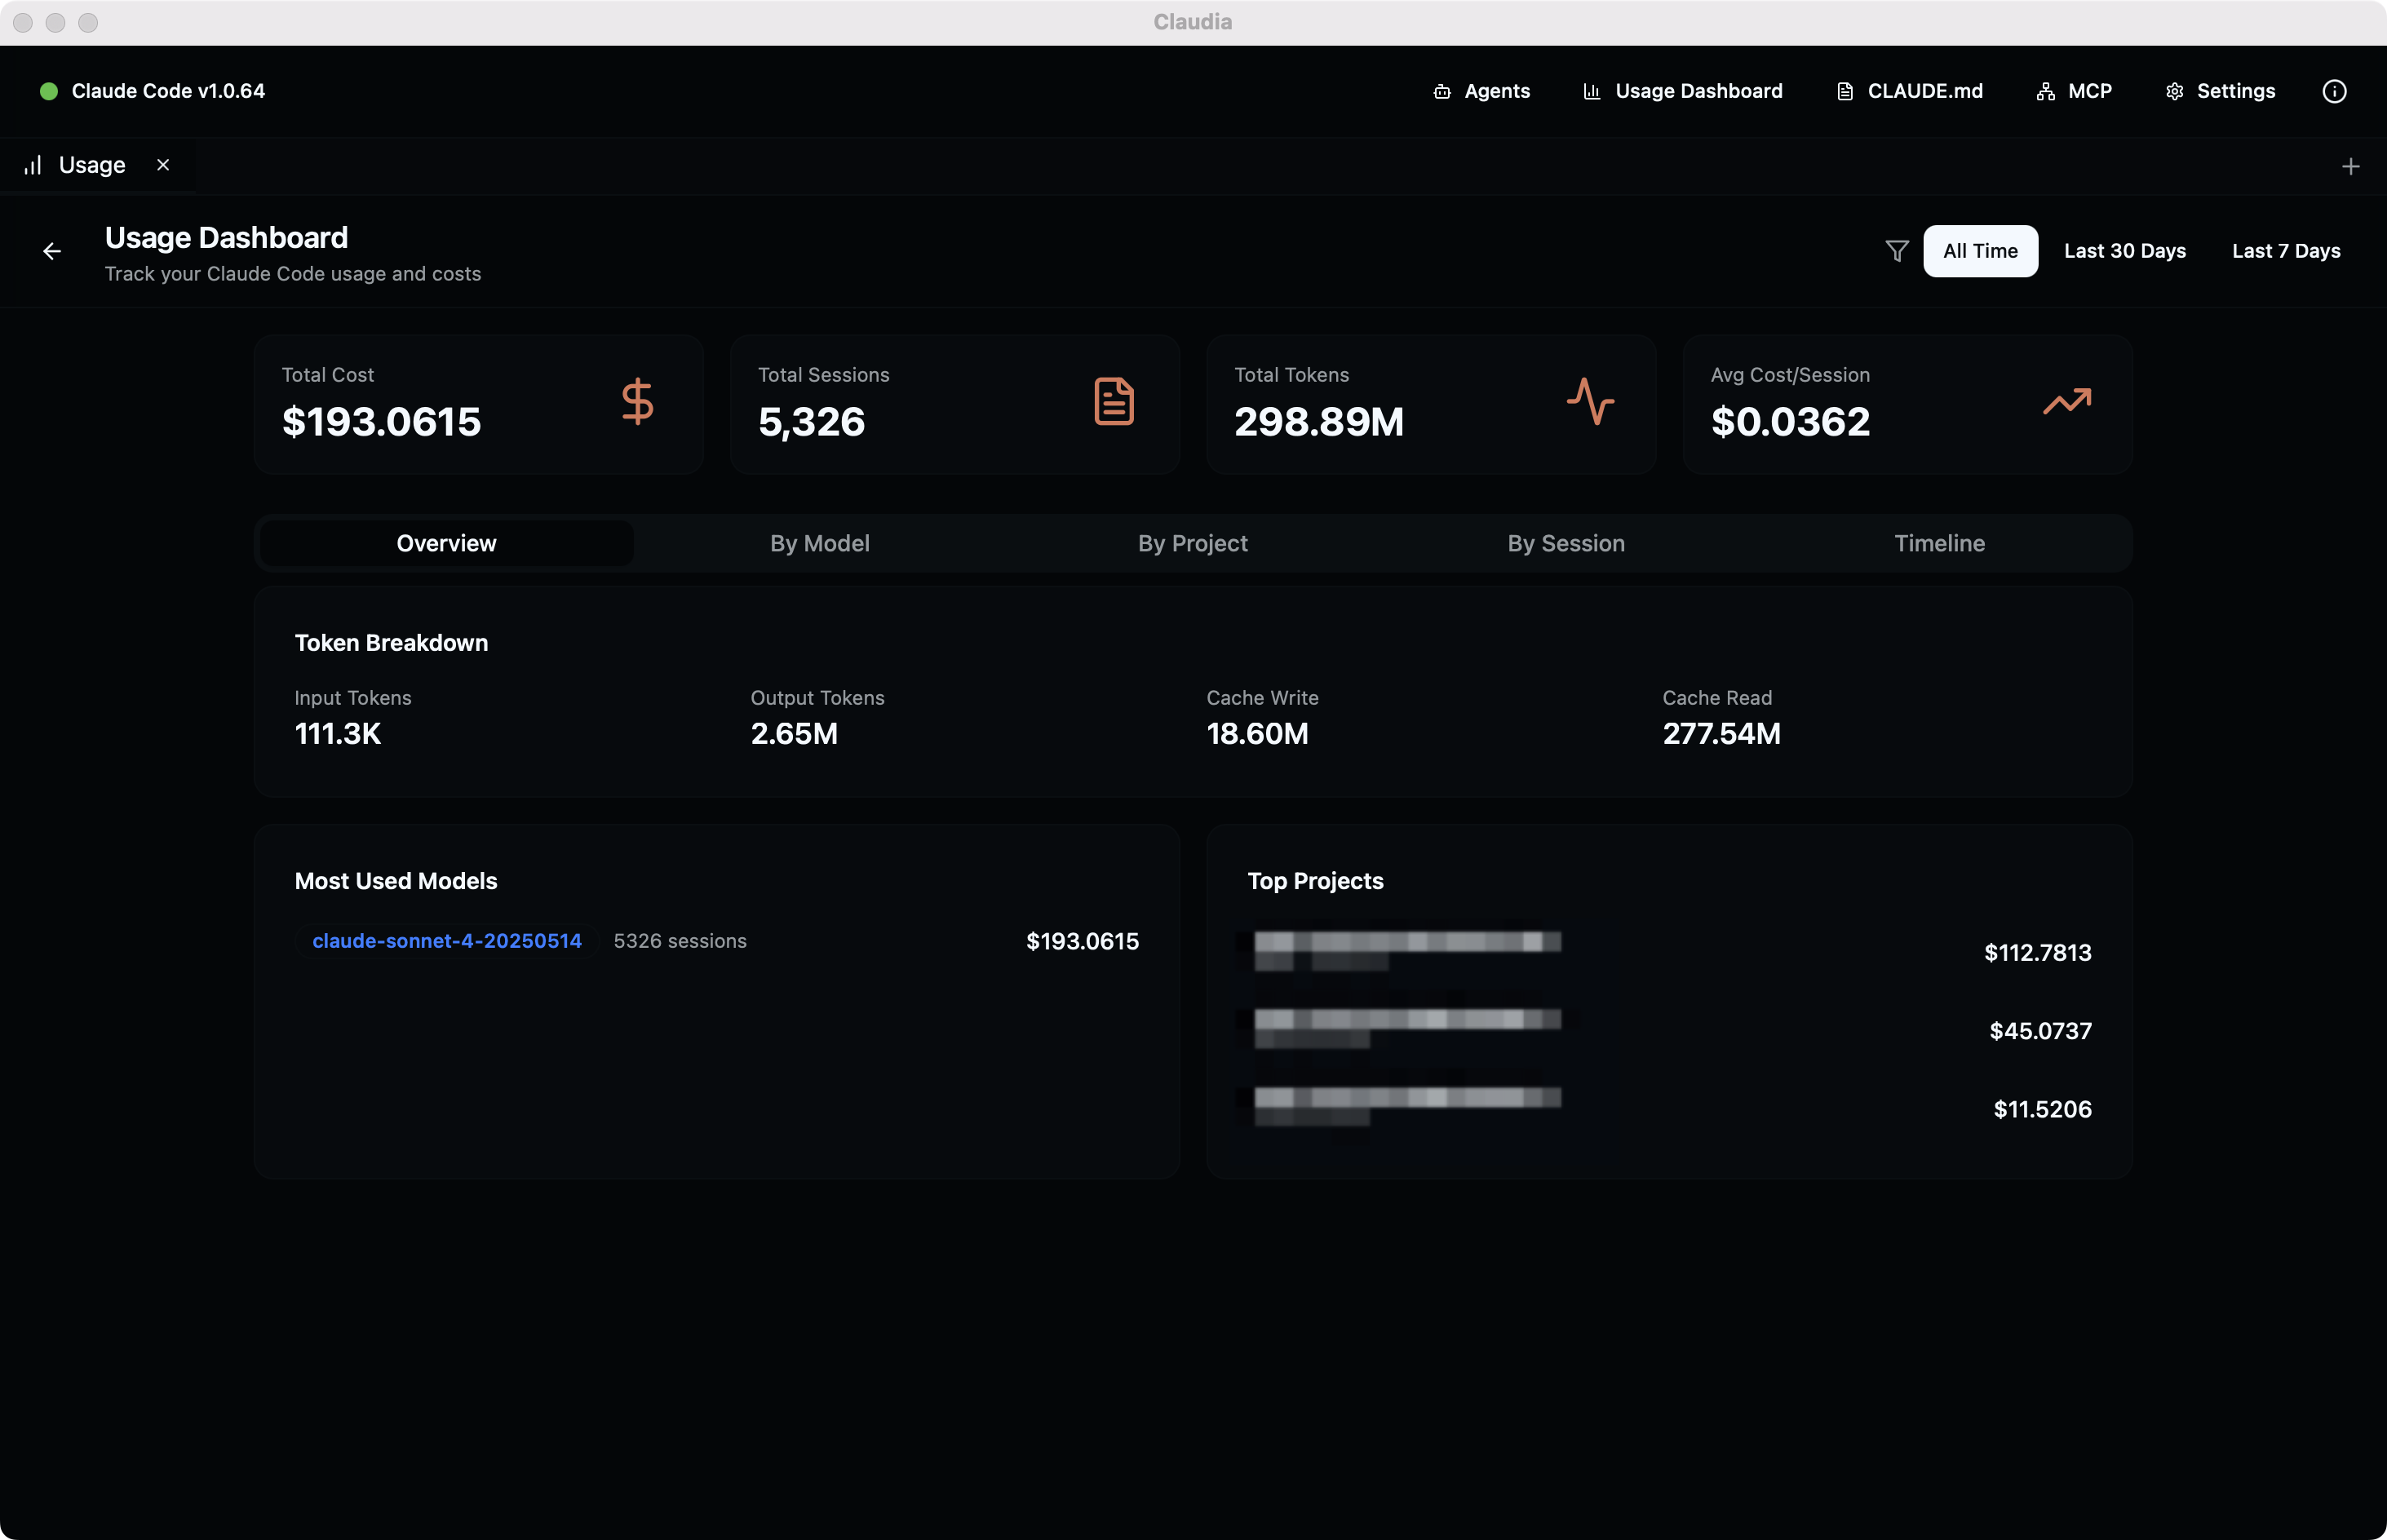Click the Avg Cost/Session value $0.0362
Image resolution: width=2387 pixels, height=1540 pixels.
1790,422
